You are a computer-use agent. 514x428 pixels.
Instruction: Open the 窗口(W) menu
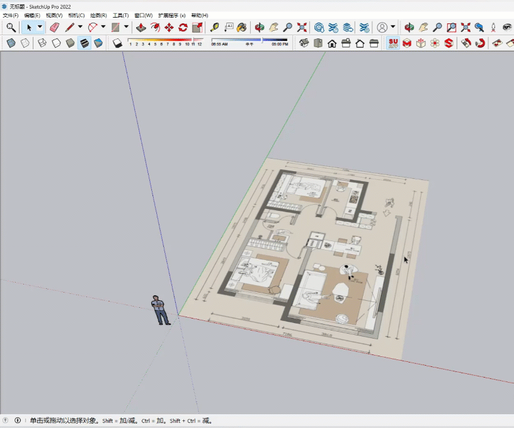[144, 15]
